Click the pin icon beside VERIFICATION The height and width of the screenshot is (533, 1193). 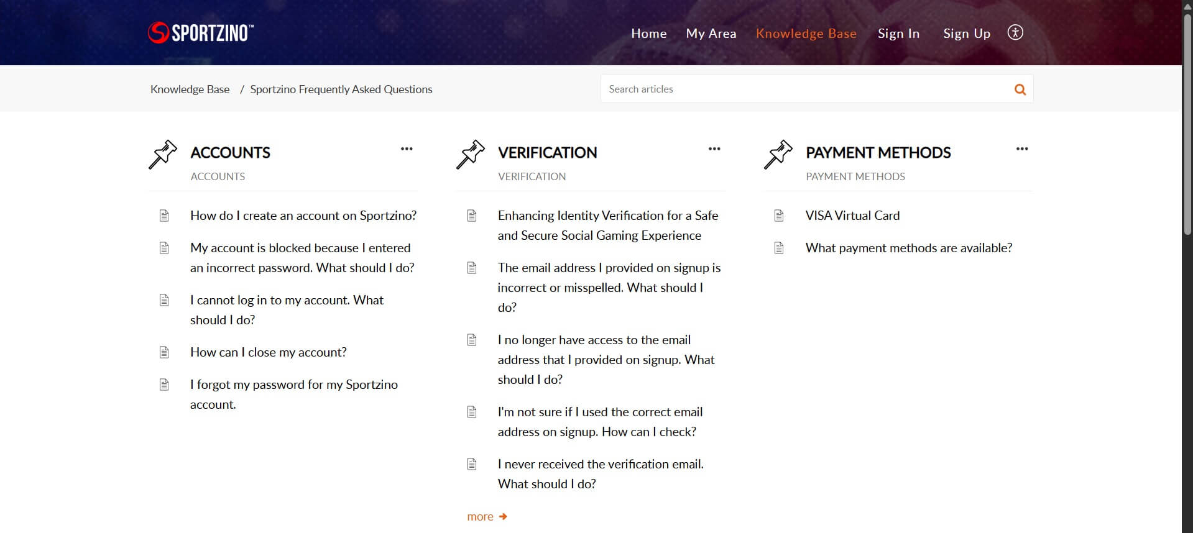point(471,154)
